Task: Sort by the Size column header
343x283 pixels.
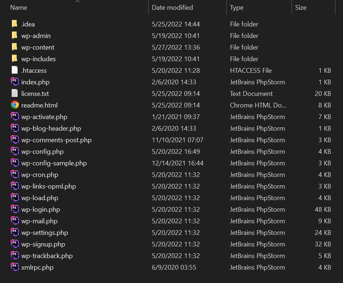Action: 301,8
